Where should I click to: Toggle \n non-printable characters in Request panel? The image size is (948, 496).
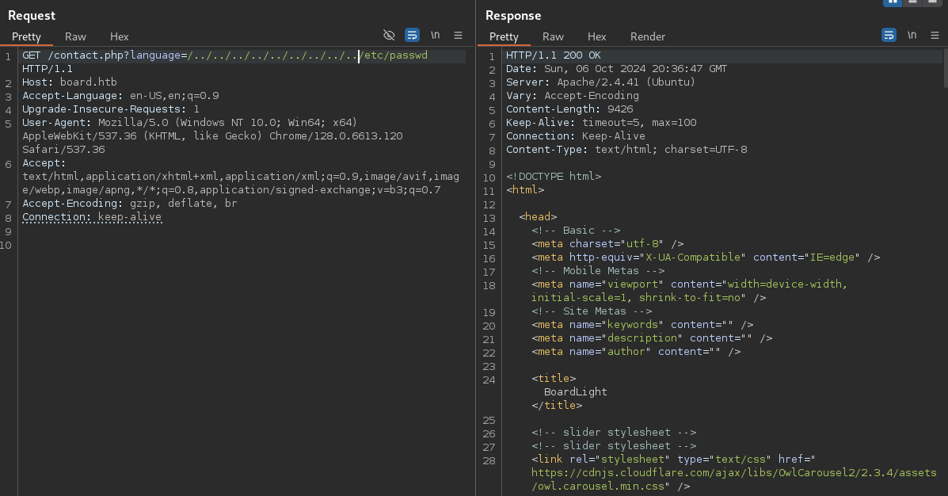tap(435, 35)
